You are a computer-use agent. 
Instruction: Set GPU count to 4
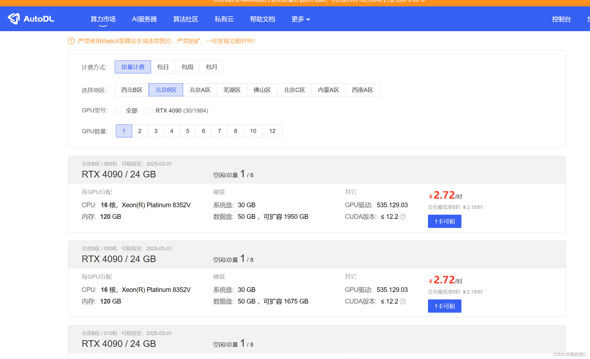(172, 131)
